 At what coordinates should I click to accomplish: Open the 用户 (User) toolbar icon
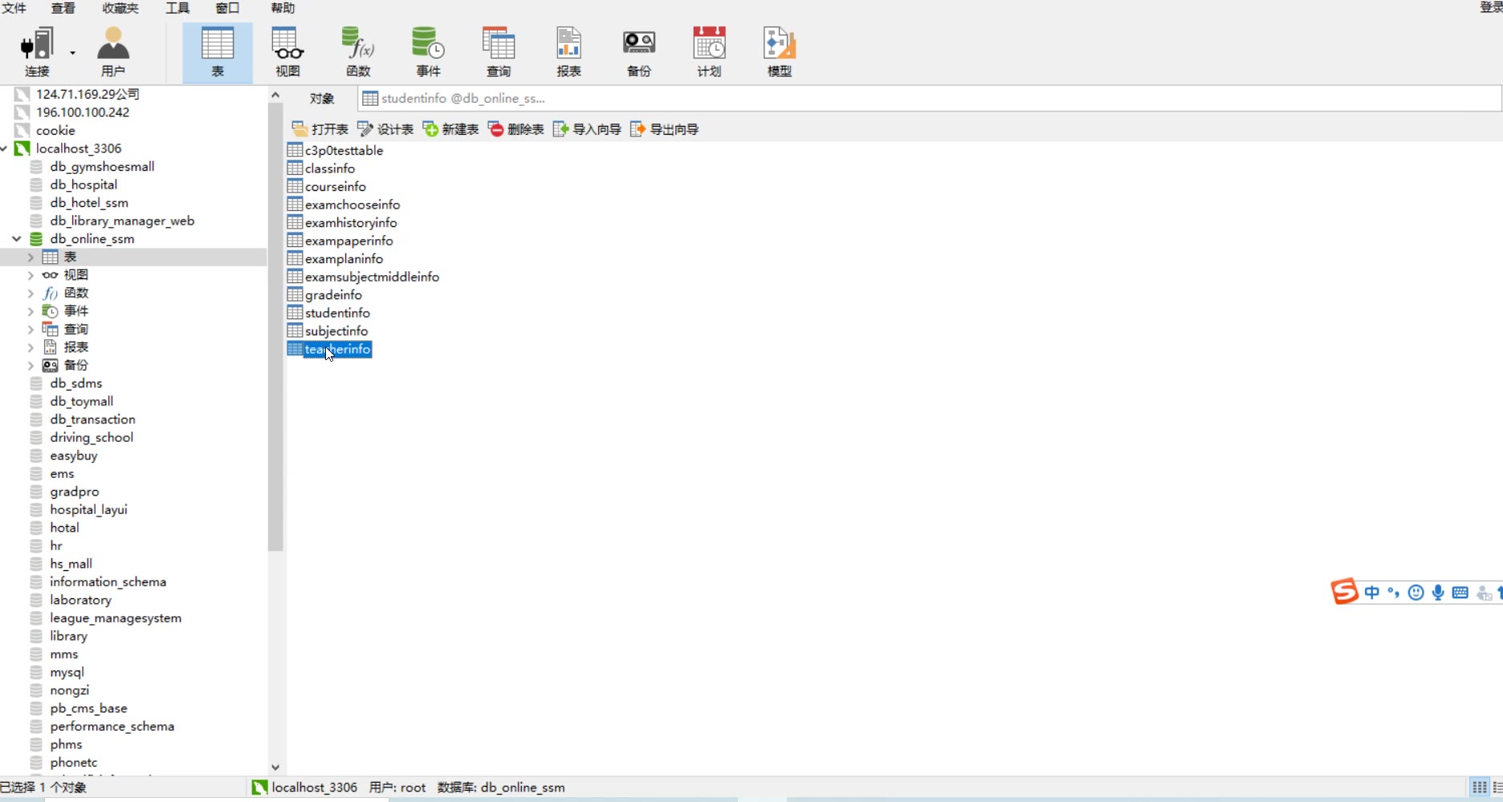pos(113,52)
